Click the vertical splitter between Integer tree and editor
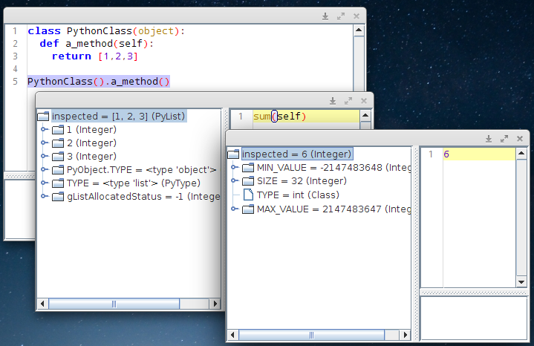The height and width of the screenshot is (346, 534). (x=416, y=244)
